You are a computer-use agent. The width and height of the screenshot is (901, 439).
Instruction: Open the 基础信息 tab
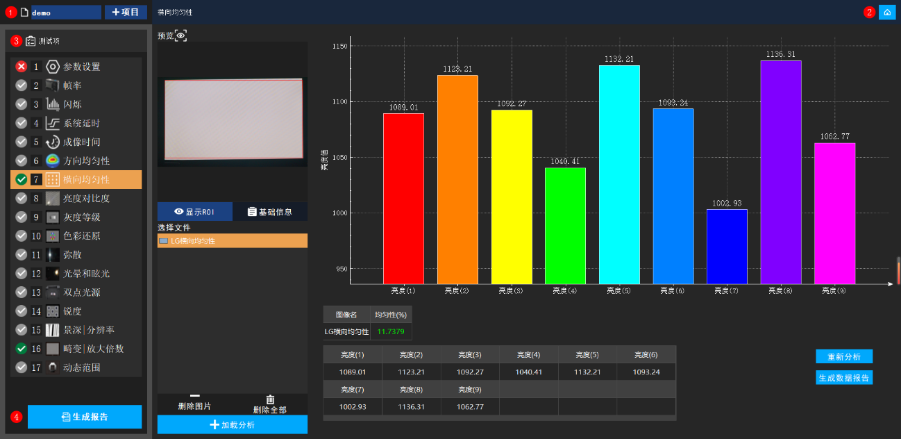point(270,212)
